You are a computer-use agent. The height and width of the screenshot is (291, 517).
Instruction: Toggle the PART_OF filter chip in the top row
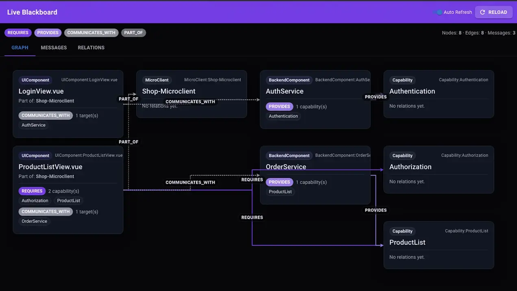coord(133,33)
